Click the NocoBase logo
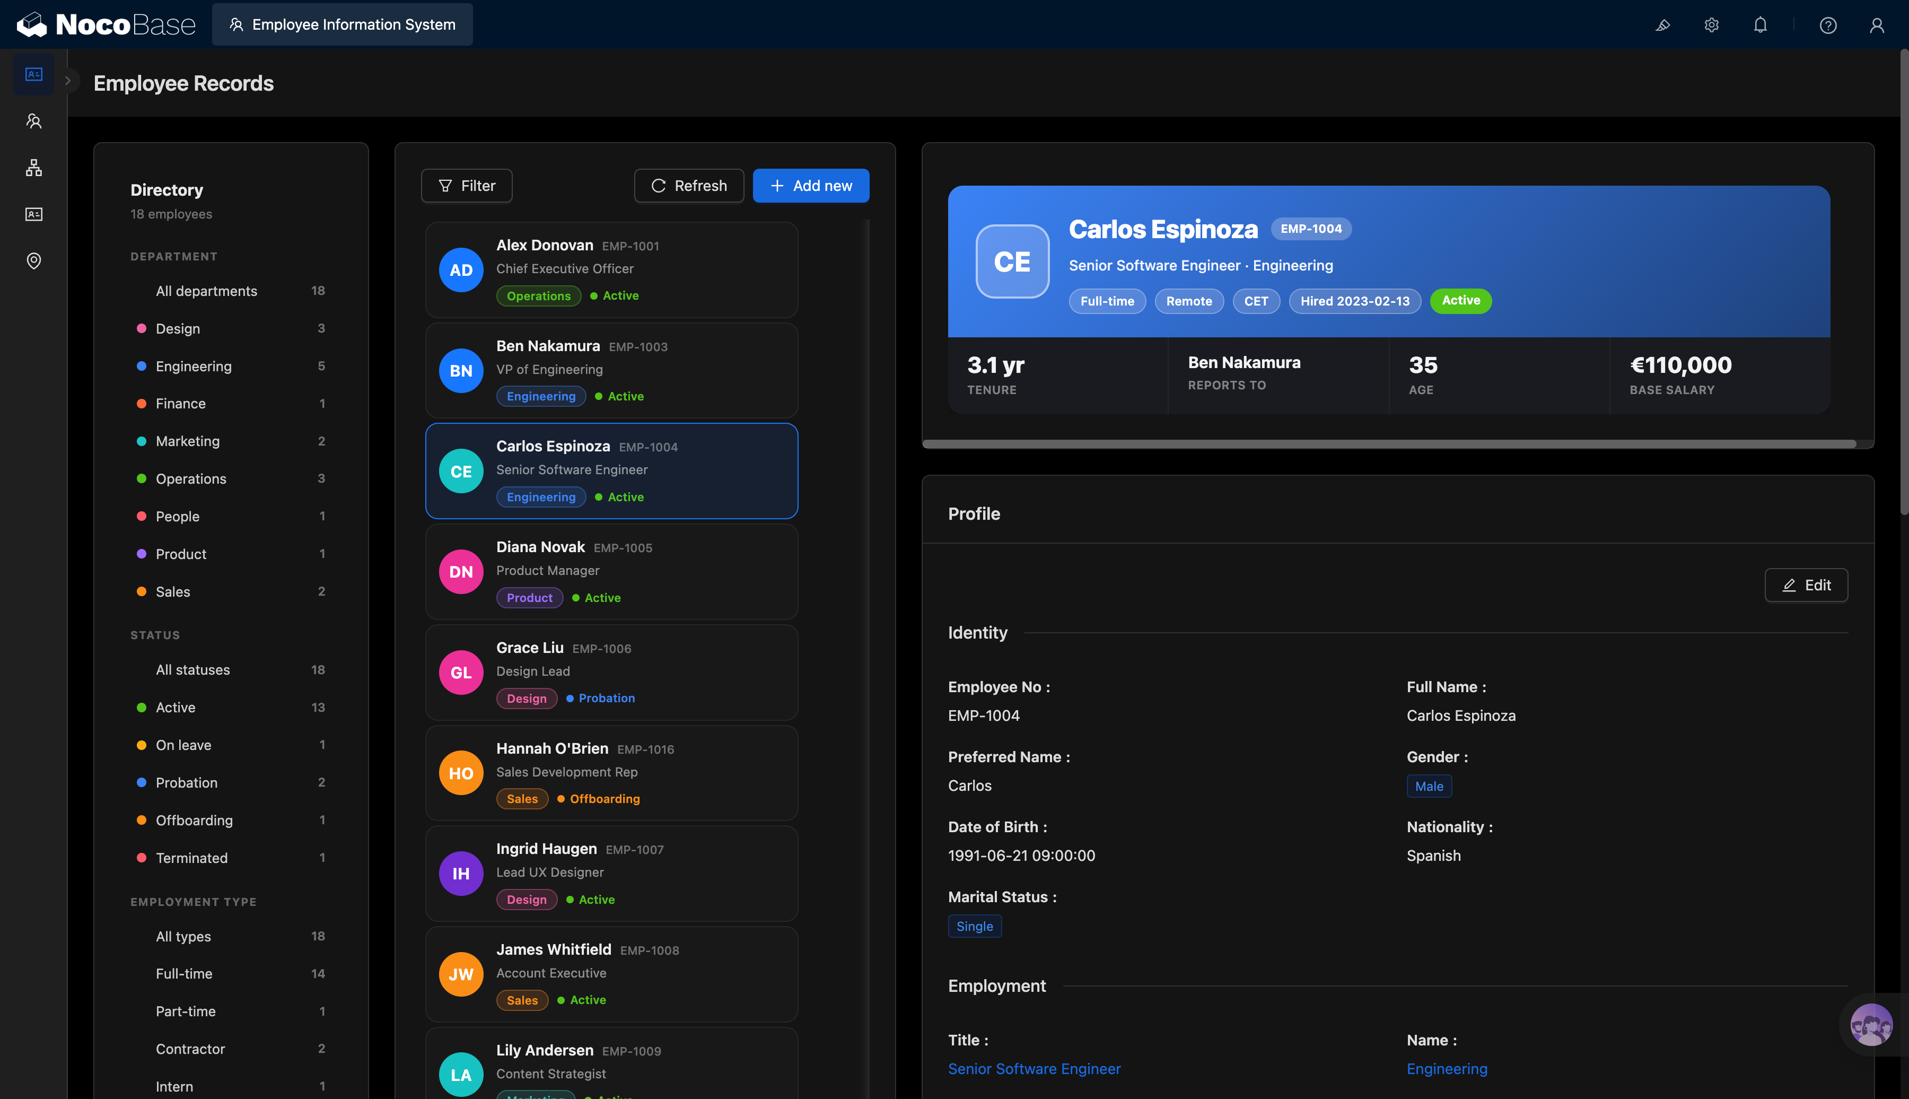1909x1099 pixels. [x=106, y=24]
